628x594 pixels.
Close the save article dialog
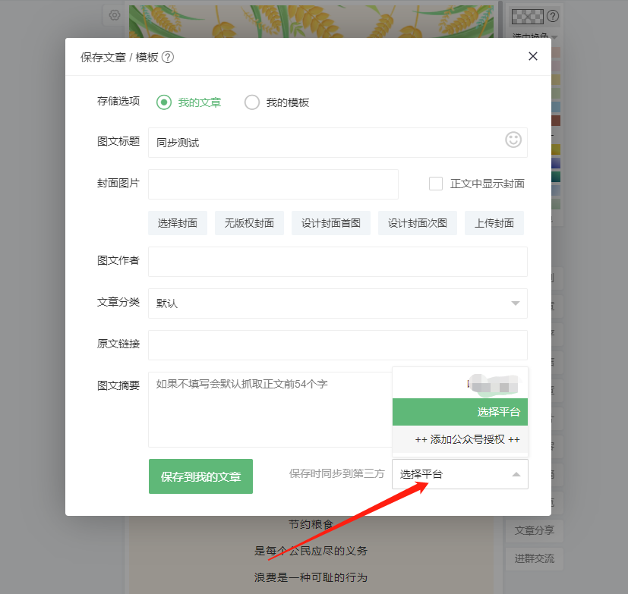click(x=532, y=56)
